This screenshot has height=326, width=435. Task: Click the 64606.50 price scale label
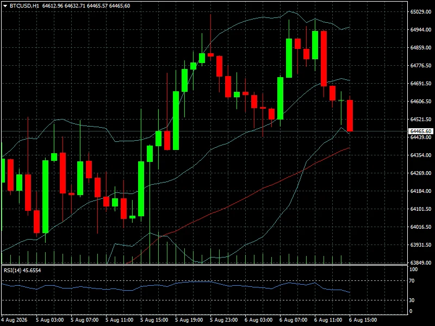pyautogui.click(x=420, y=102)
